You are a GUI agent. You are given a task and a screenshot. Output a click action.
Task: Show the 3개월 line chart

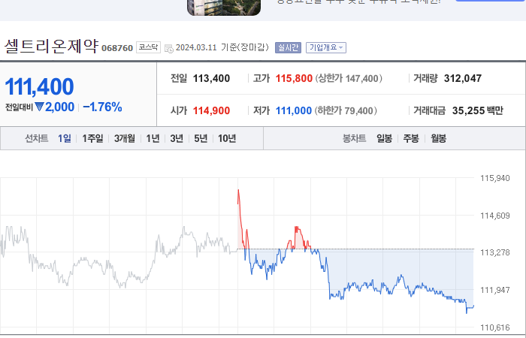point(125,138)
